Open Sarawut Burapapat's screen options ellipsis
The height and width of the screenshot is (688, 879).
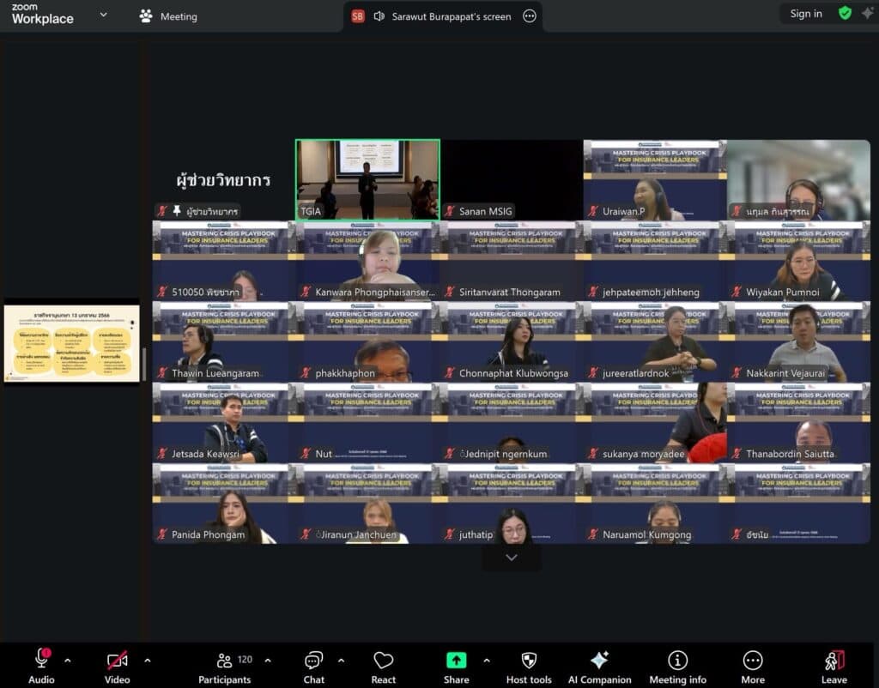coord(530,16)
